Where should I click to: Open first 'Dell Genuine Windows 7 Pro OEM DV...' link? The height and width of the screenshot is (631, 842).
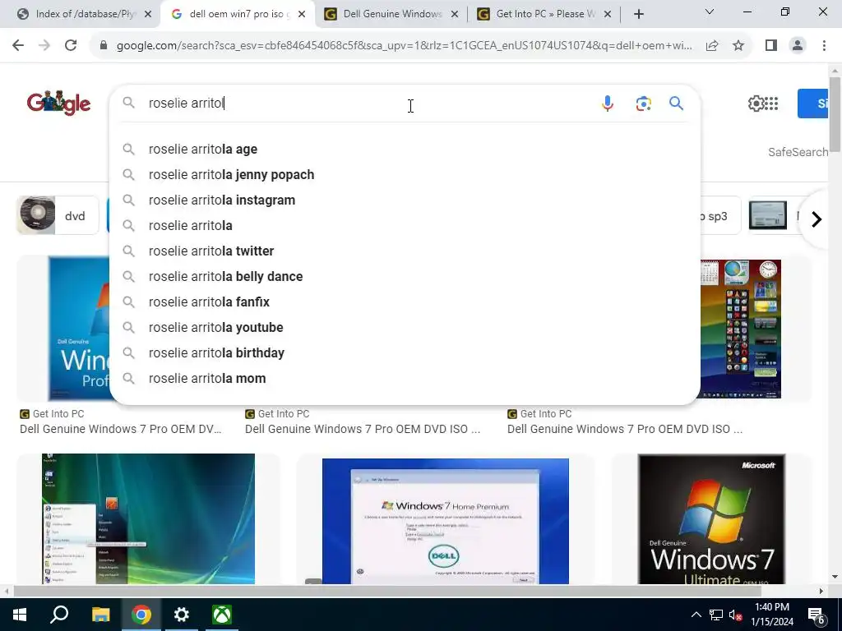tap(121, 429)
